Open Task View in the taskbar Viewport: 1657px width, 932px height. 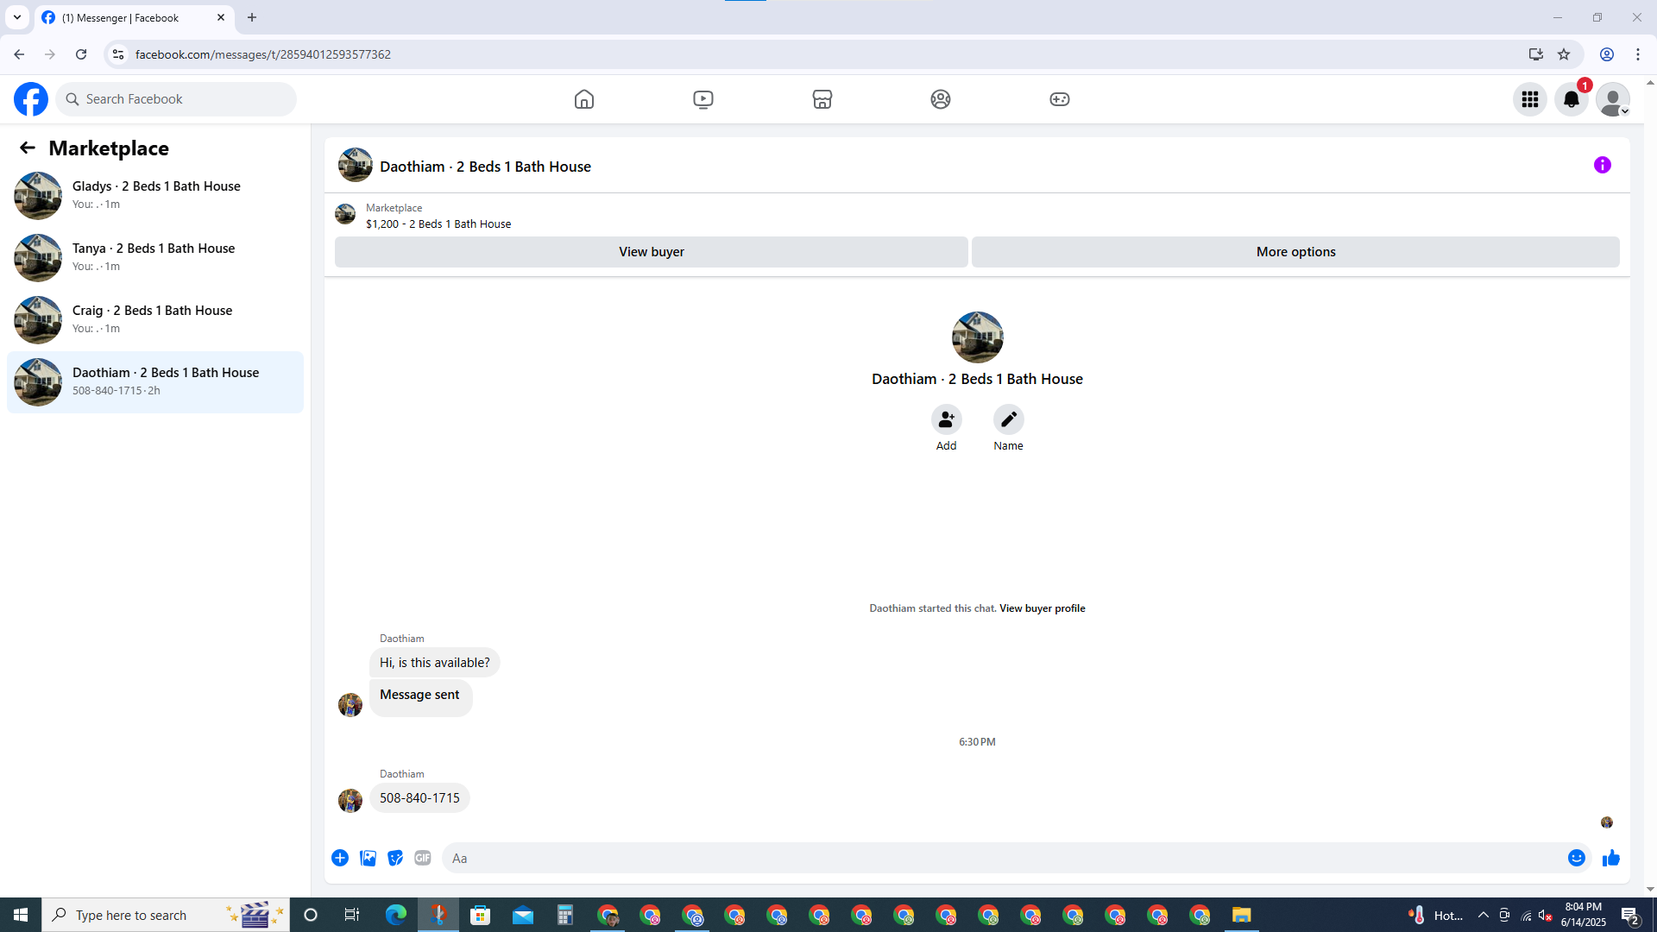[x=352, y=915]
